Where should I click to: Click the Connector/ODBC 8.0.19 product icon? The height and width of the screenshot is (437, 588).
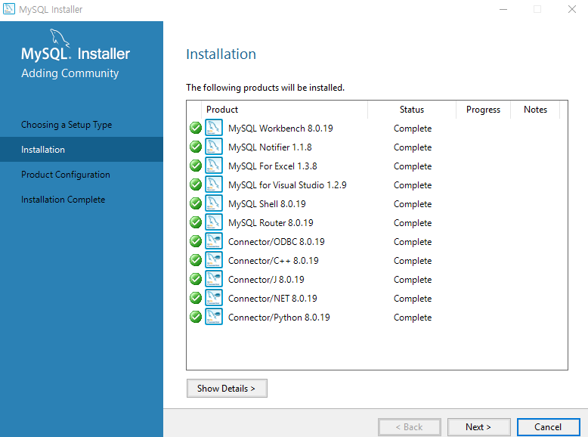(x=214, y=241)
